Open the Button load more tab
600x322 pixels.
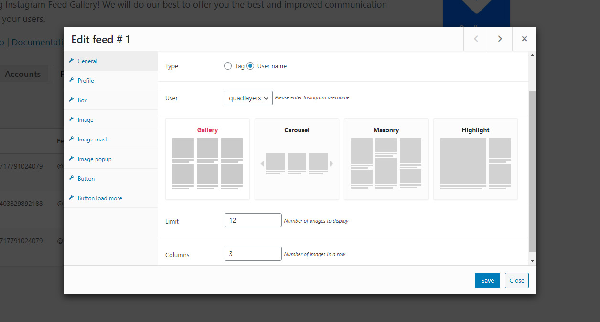[111, 198]
